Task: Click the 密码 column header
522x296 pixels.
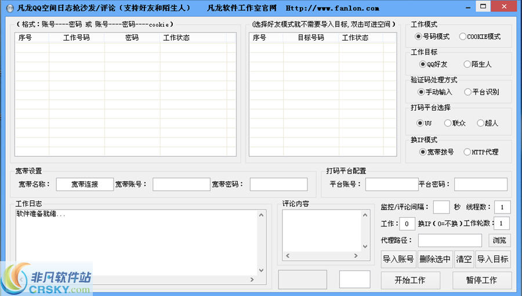Action: click(132, 38)
